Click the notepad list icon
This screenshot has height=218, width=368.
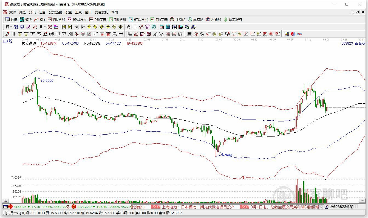point(174,27)
